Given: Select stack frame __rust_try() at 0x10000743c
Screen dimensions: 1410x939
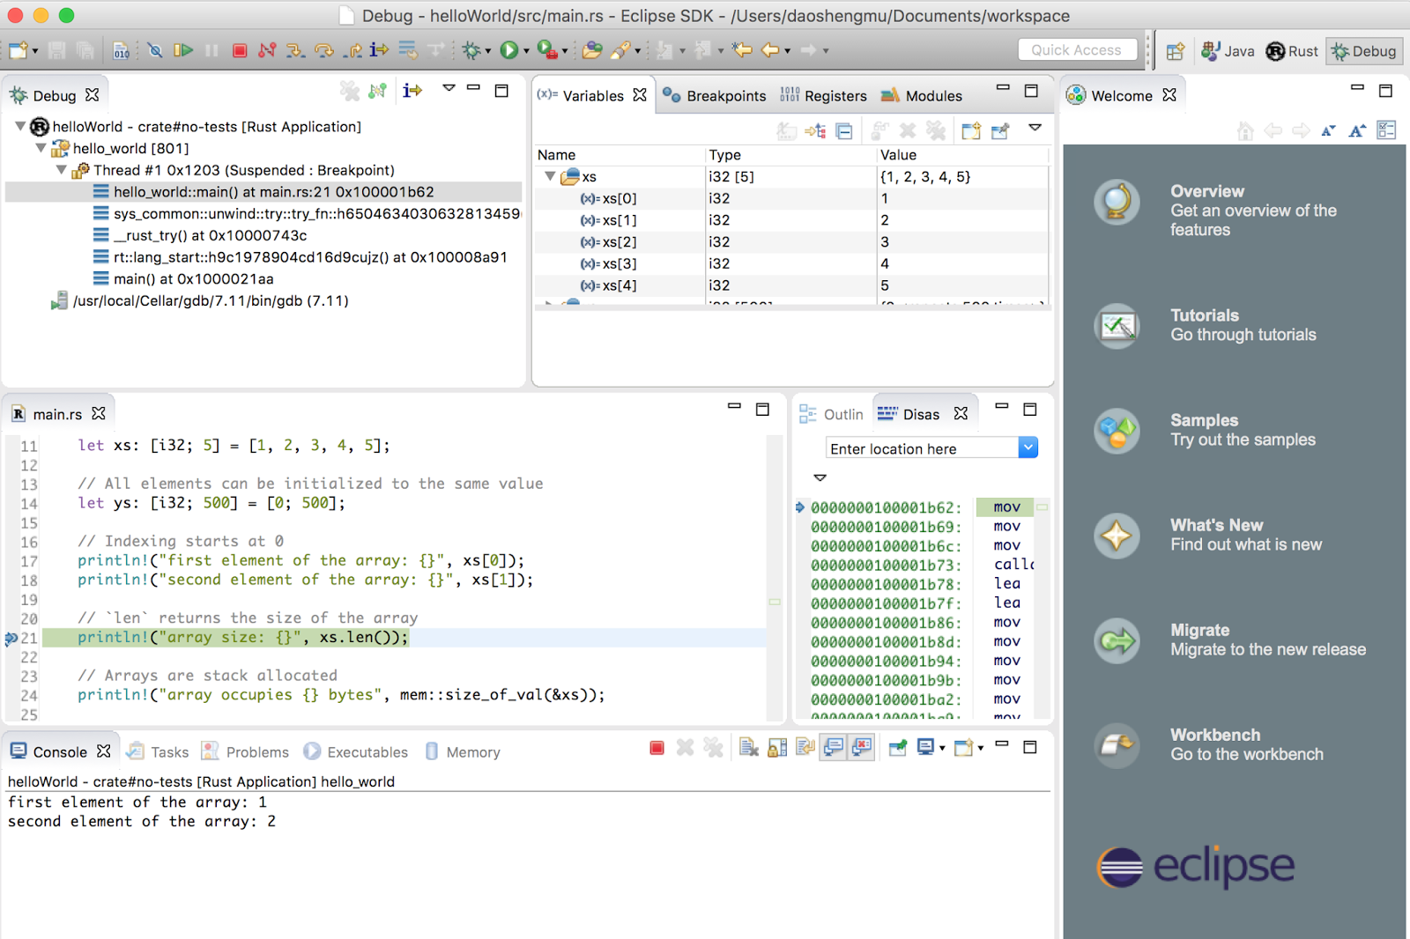Looking at the screenshot, I should 210,235.
